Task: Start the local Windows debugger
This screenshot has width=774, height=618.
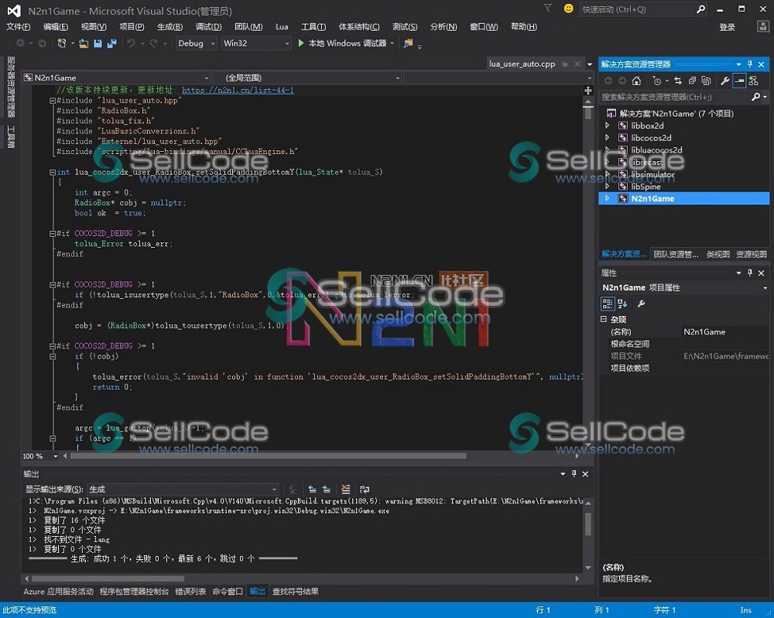Action: coord(342,43)
